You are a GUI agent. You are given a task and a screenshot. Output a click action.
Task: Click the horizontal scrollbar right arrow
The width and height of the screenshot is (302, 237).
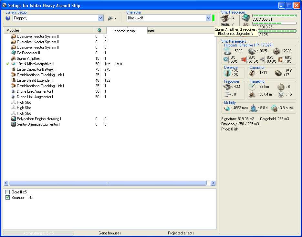[213, 183]
